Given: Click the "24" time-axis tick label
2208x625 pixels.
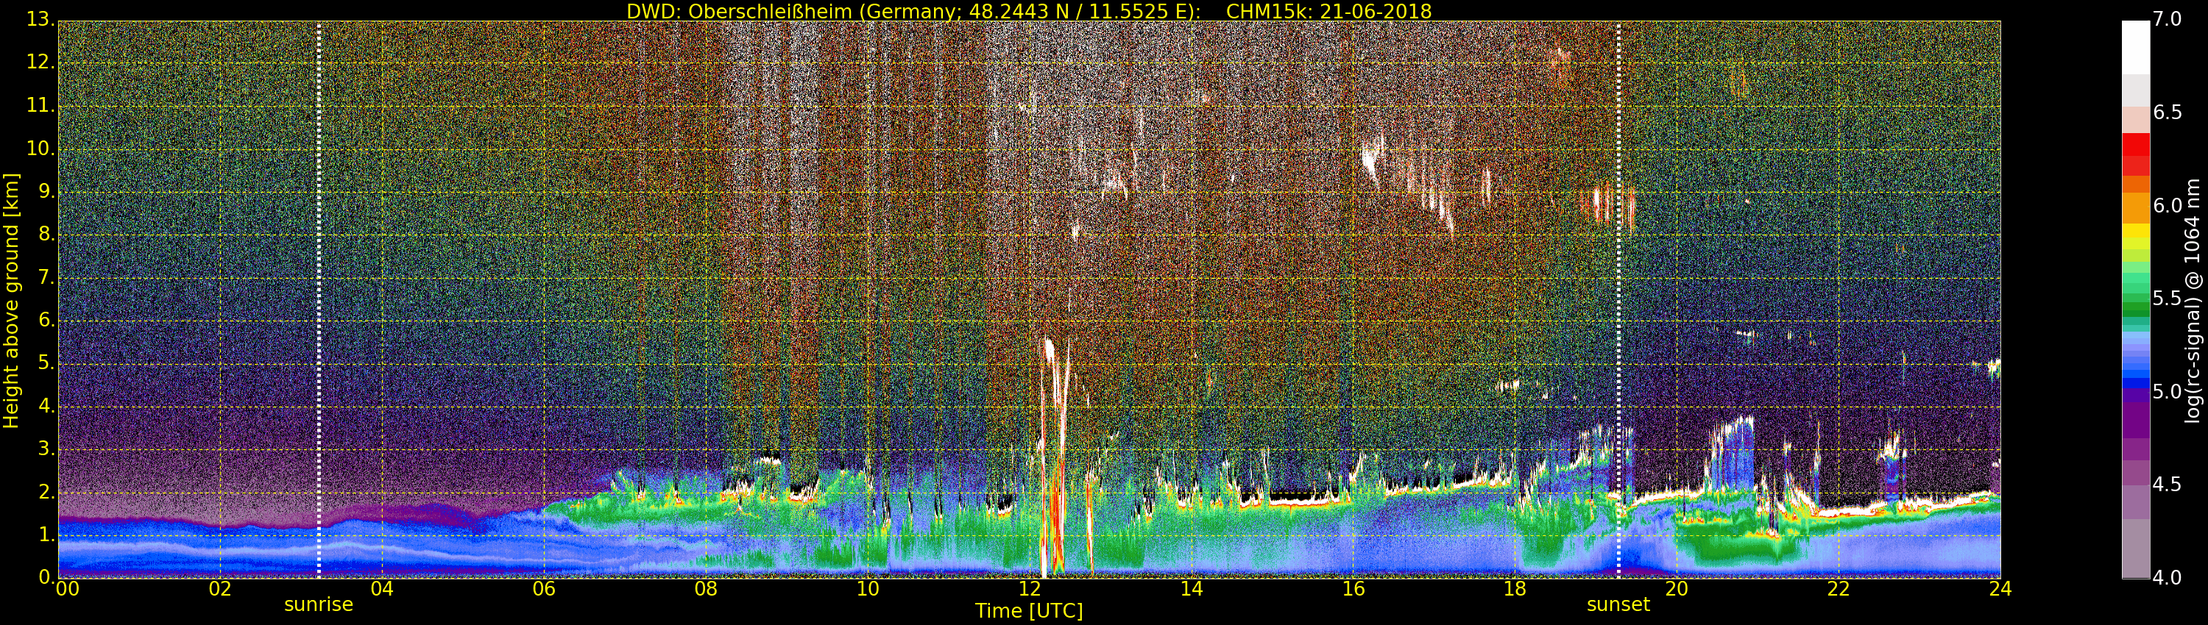Looking at the screenshot, I should [x=2000, y=589].
